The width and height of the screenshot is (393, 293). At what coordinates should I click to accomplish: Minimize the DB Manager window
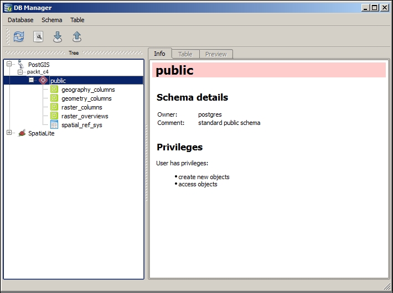tap(365, 8)
